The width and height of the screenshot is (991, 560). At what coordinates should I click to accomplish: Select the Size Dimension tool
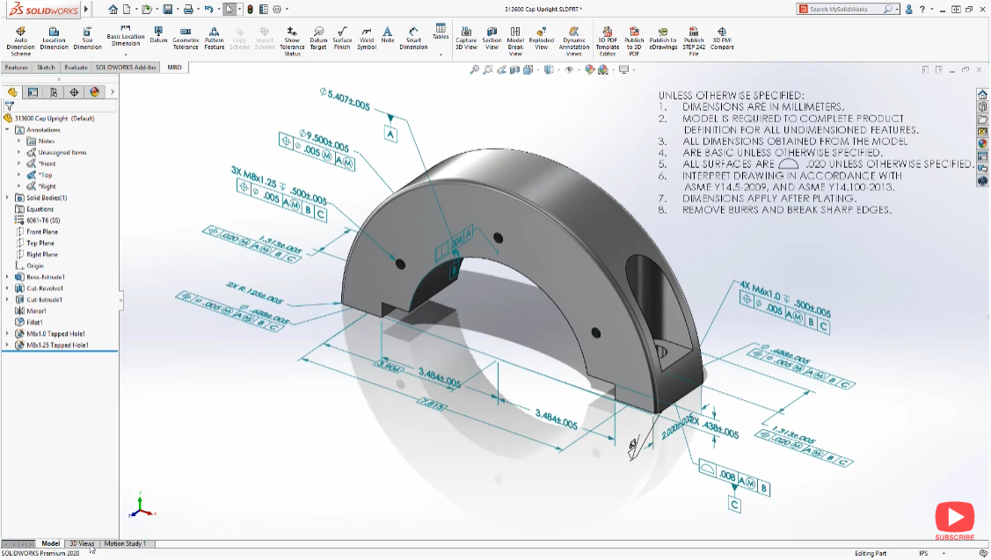click(x=87, y=39)
